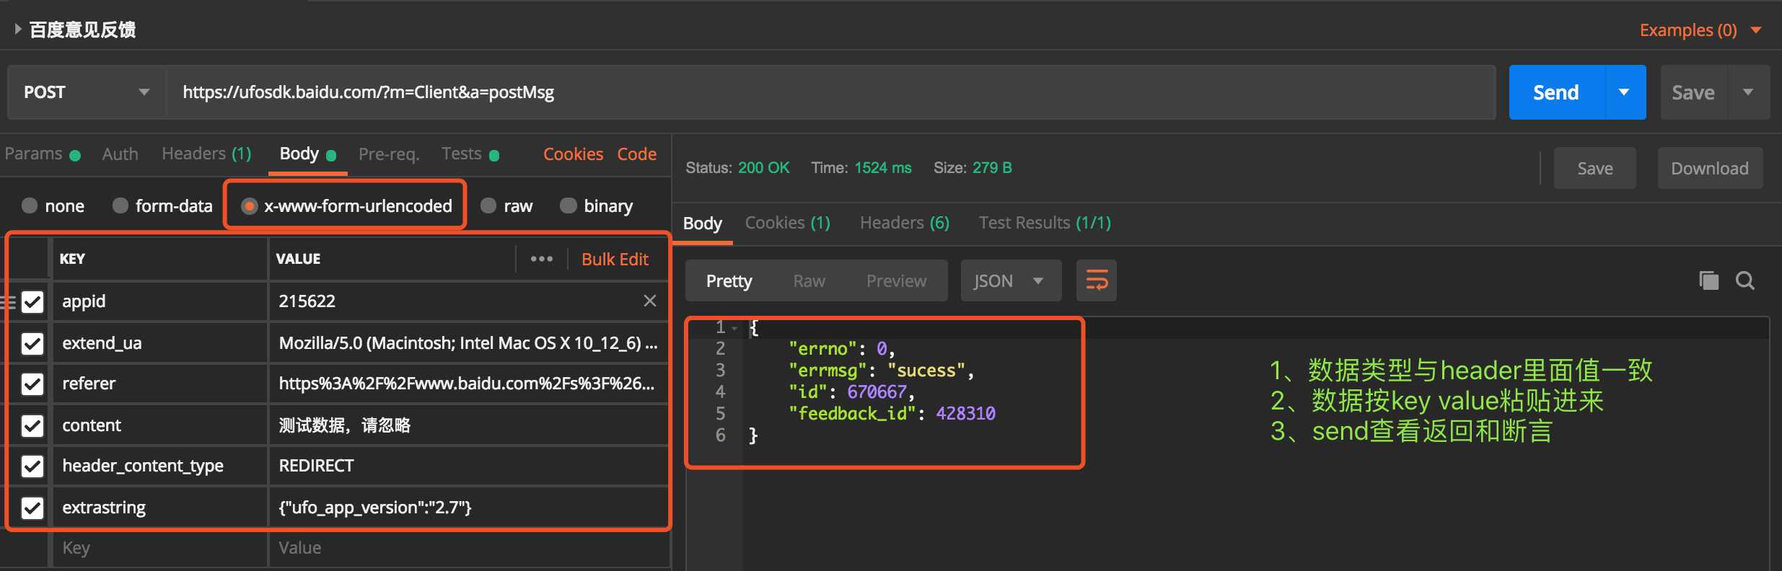Open the Send button dropdown arrow

tap(1624, 92)
